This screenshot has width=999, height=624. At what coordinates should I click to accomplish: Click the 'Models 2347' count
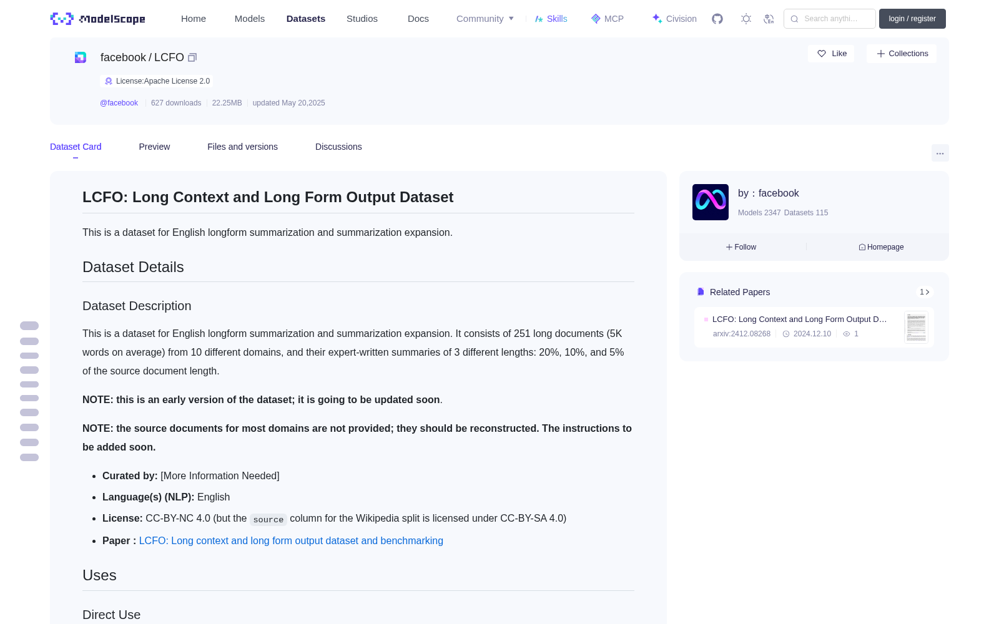pyautogui.click(x=759, y=213)
